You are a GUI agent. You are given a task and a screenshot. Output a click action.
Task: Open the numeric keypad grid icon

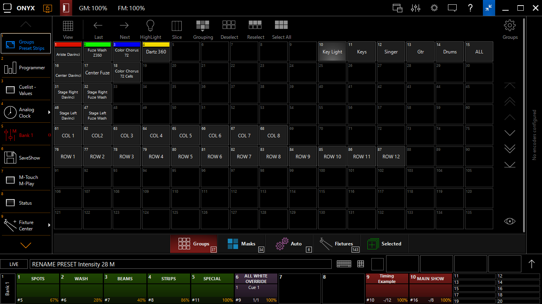tap(361, 264)
